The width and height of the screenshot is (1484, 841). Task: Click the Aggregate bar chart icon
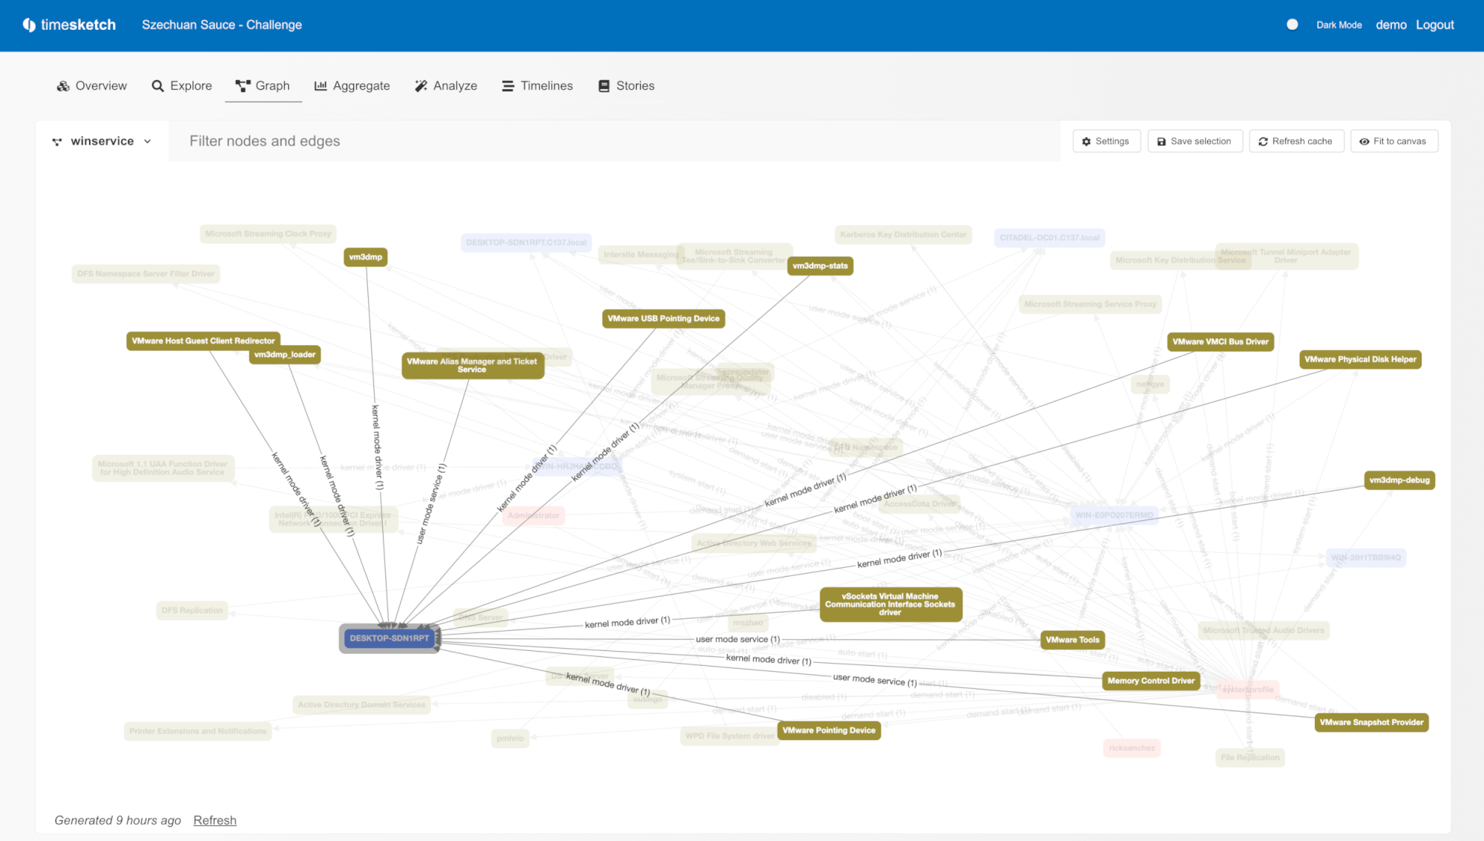click(x=321, y=86)
